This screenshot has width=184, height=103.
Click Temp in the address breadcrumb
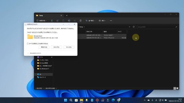81,27
